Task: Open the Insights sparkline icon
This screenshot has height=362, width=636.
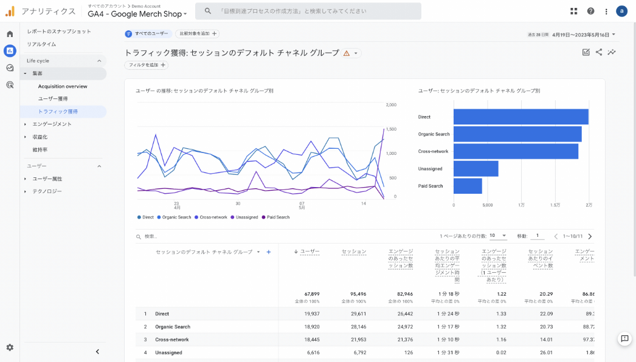Action: (x=612, y=52)
